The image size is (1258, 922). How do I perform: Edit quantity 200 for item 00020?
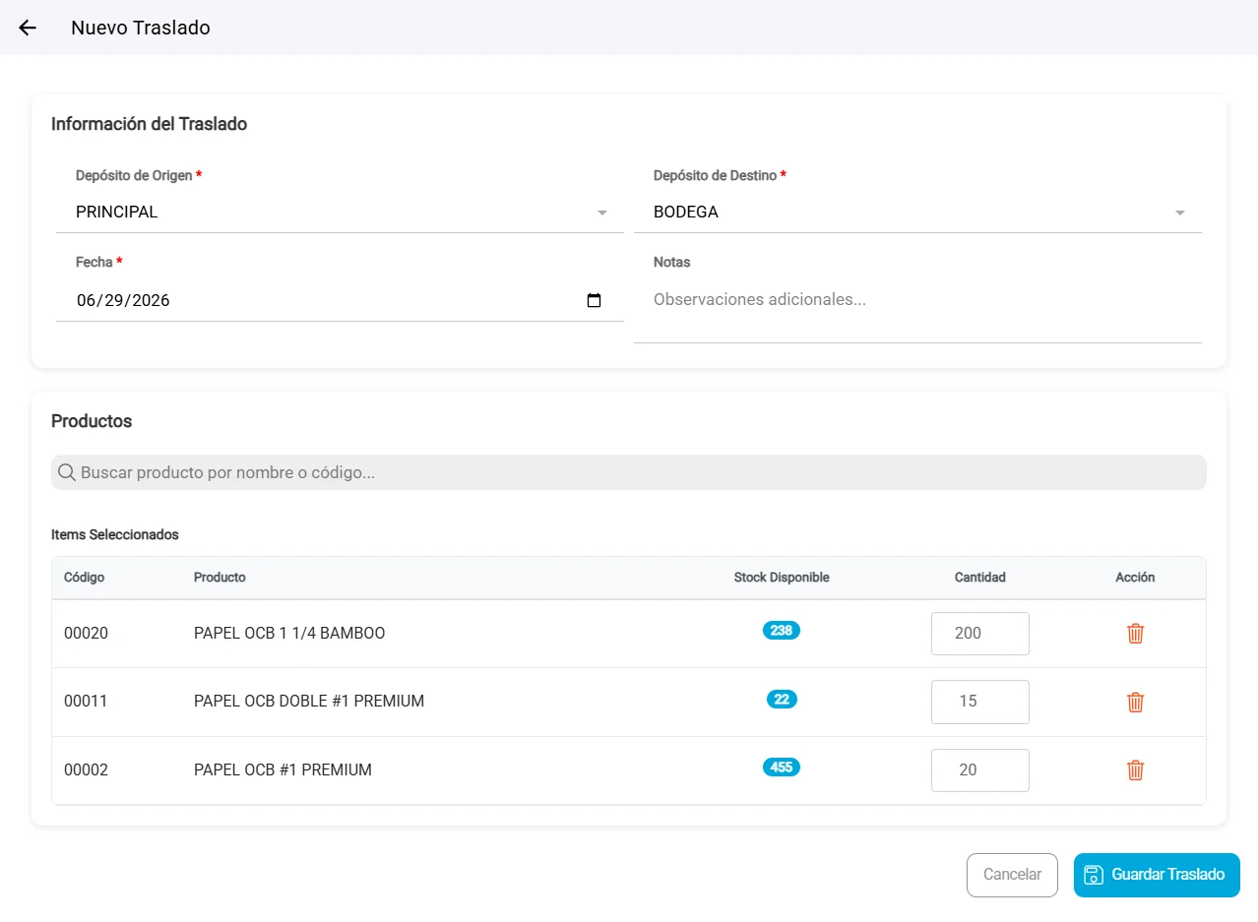pyautogui.click(x=980, y=634)
